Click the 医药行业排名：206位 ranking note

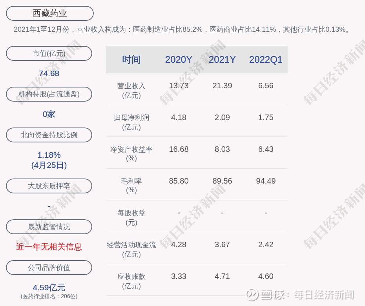pyautogui.click(x=49, y=296)
